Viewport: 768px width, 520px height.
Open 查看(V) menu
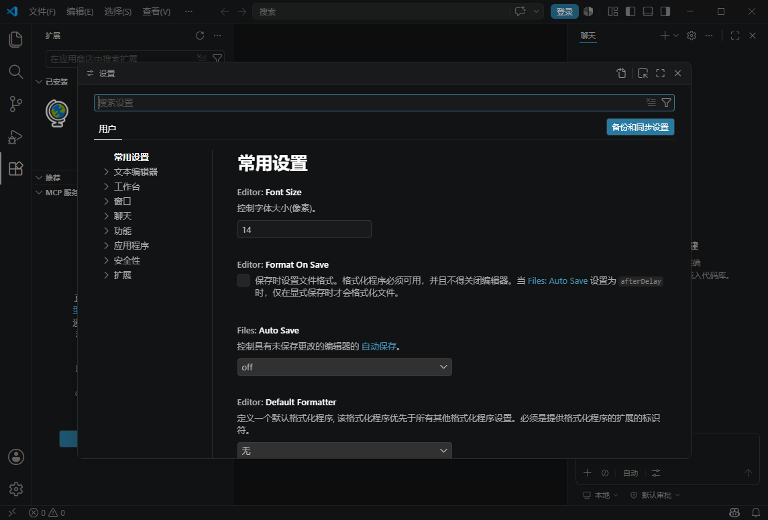click(156, 11)
